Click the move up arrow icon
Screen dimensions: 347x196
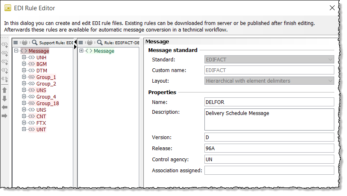coord(5,90)
